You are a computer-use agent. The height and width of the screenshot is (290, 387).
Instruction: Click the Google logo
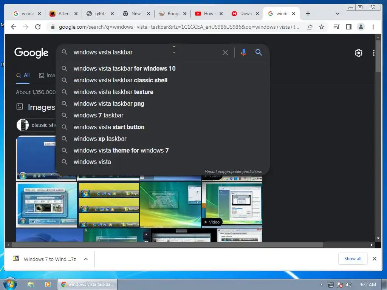[31, 53]
